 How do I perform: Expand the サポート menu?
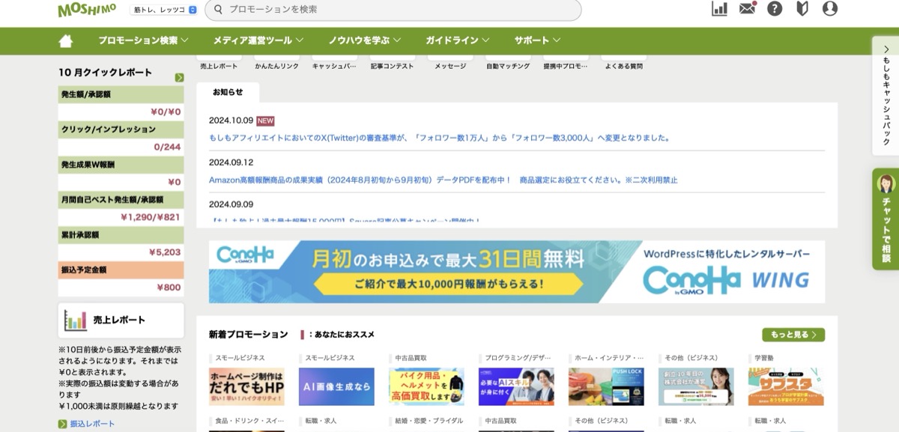pos(538,40)
